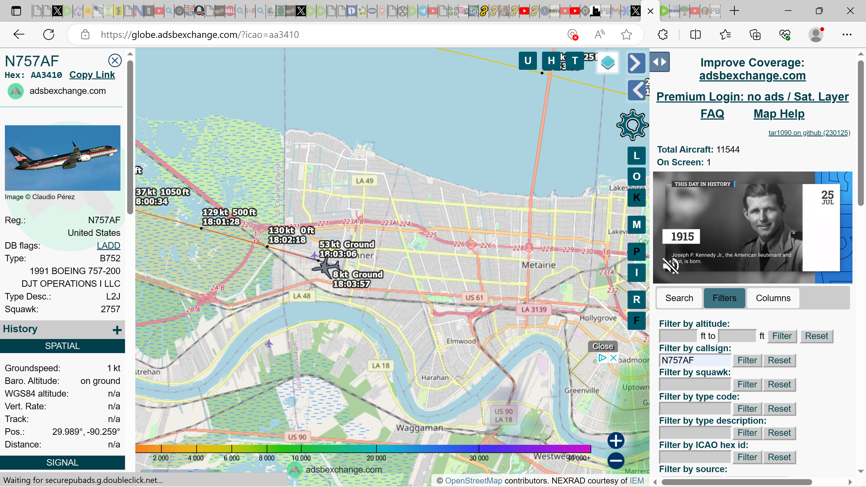
Task: Open the map settings gear
Action: point(632,125)
